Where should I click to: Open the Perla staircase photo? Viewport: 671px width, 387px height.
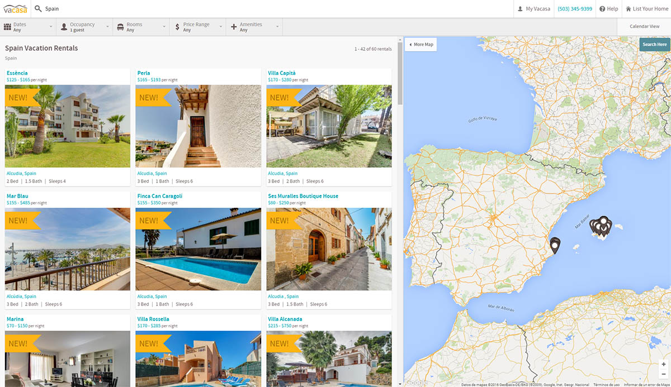pyautogui.click(x=198, y=126)
